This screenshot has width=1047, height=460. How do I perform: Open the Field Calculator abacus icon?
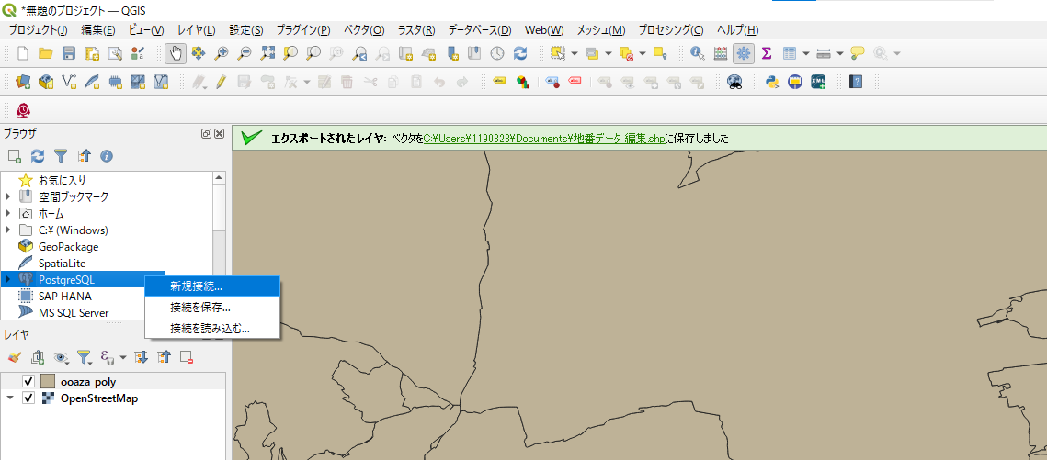(721, 53)
